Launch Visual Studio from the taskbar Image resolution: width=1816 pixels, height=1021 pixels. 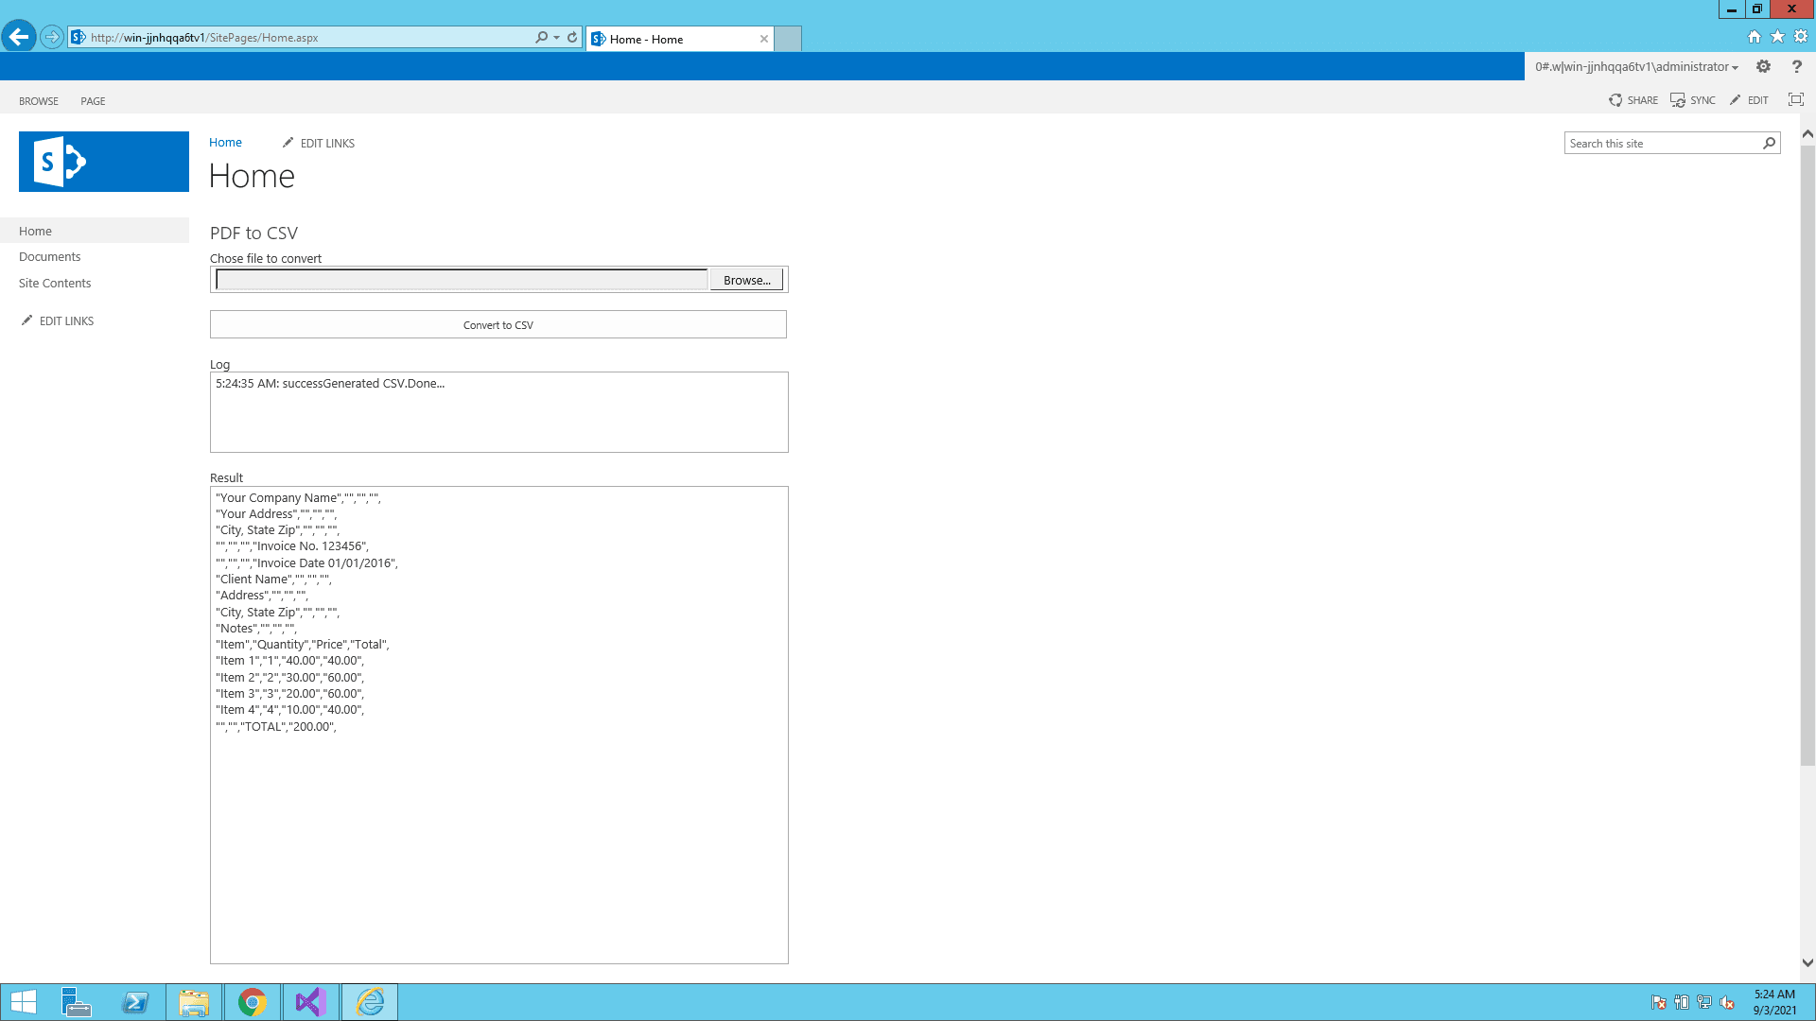pyautogui.click(x=310, y=1002)
